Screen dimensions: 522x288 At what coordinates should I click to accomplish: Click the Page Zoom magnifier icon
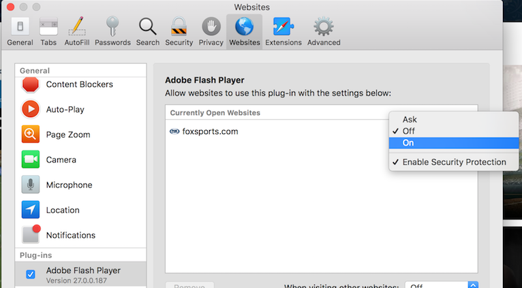click(x=31, y=134)
